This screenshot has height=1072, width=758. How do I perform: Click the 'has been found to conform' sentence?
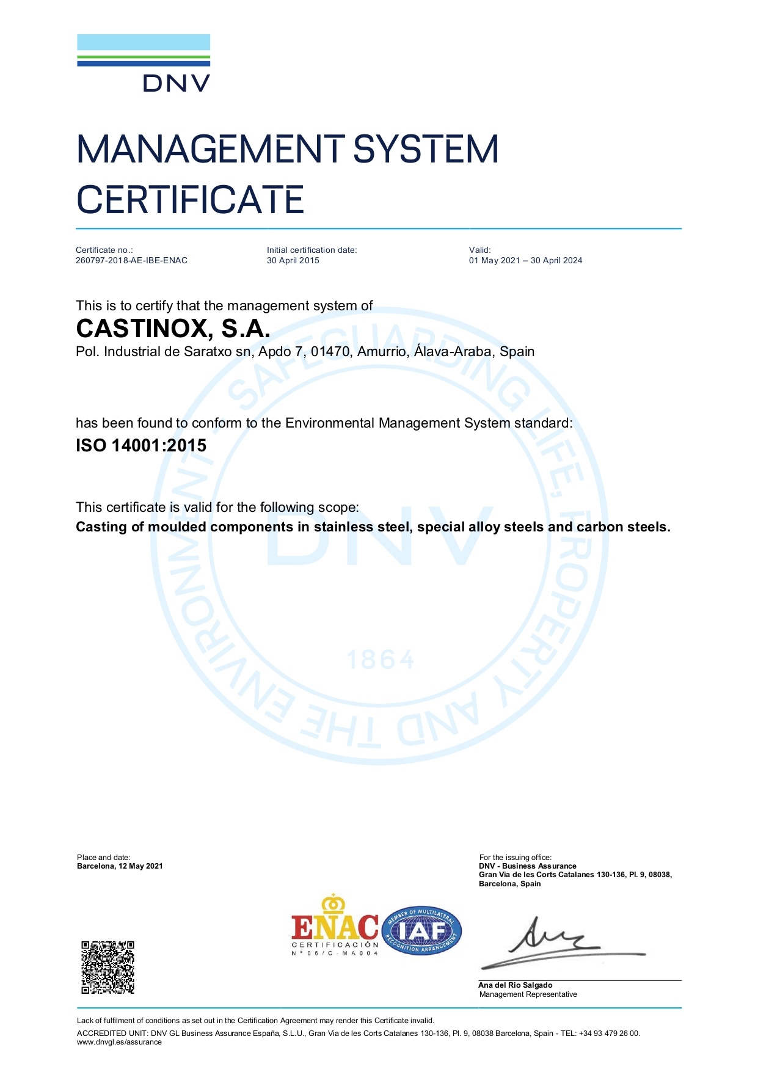(324, 423)
